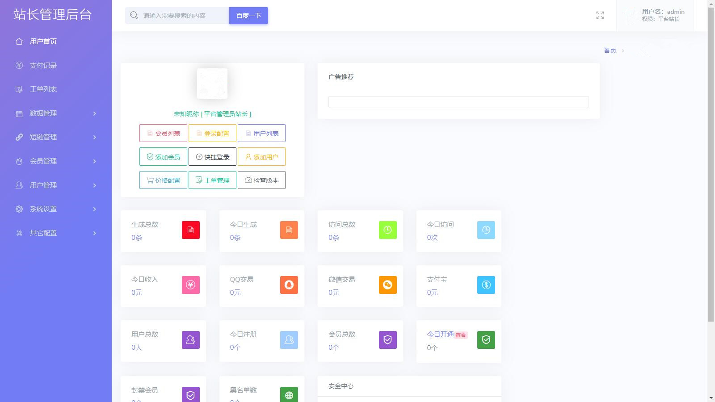Open 其它配置 sidebar dropdown
This screenshot has height=402, width=715.
(56, 233)
